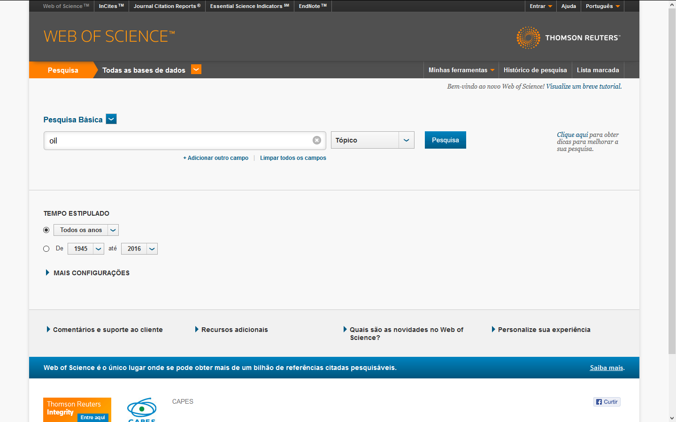Click Limpar todos os campos link
The width and height of the screenshot is (676, 422).
(293, 158)
